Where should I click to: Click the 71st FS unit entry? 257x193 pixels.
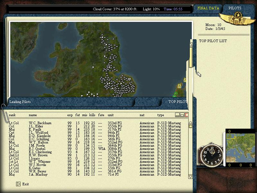coord(113,174)
